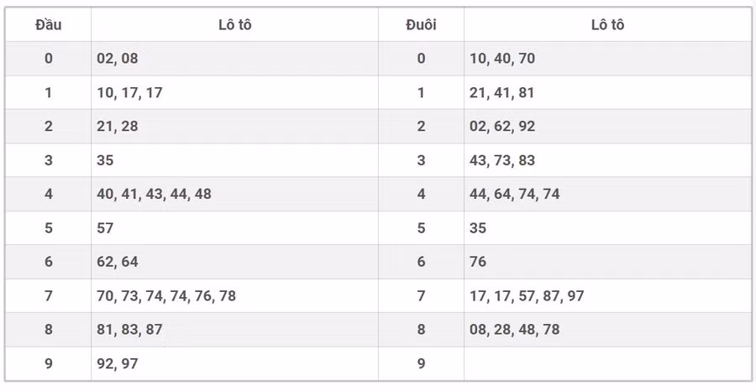Click the cell with "62, 64"

pyautogui.click(x=118, y=262)
